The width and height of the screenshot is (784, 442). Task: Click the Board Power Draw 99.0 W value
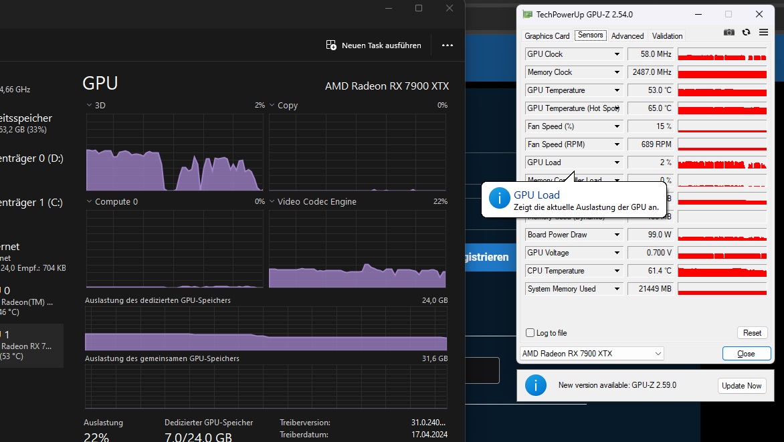pyautogui.click(x=650, y=235)
